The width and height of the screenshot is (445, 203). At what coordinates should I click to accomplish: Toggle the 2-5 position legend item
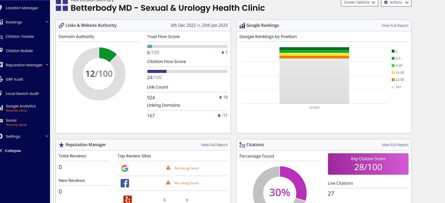coord(396,58)
